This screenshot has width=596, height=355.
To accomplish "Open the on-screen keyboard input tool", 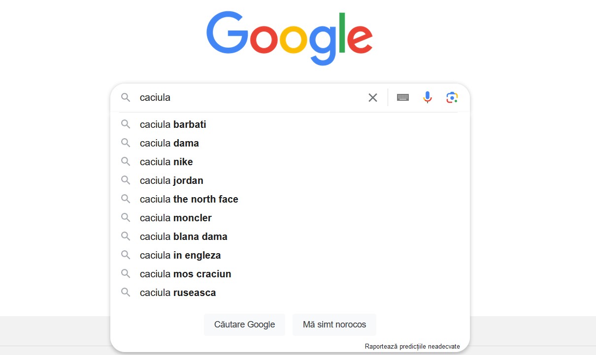I will click(x=403, y=97).
